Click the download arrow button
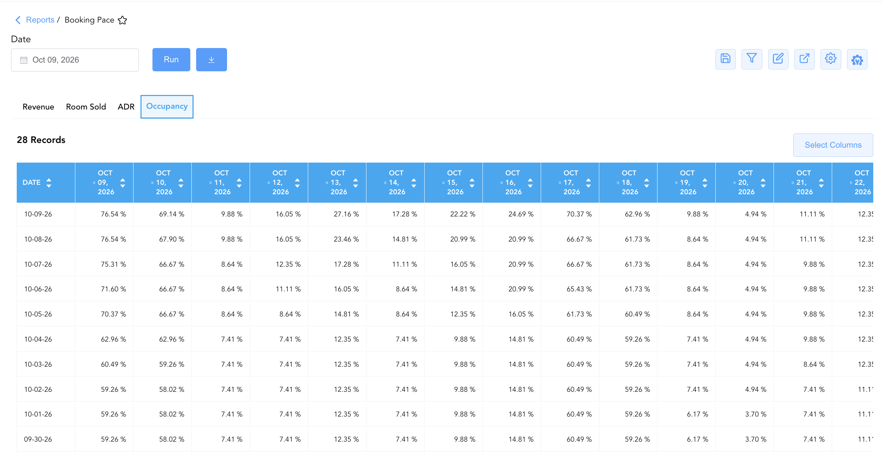Viewport: 882px width, 454px height. 211,60
